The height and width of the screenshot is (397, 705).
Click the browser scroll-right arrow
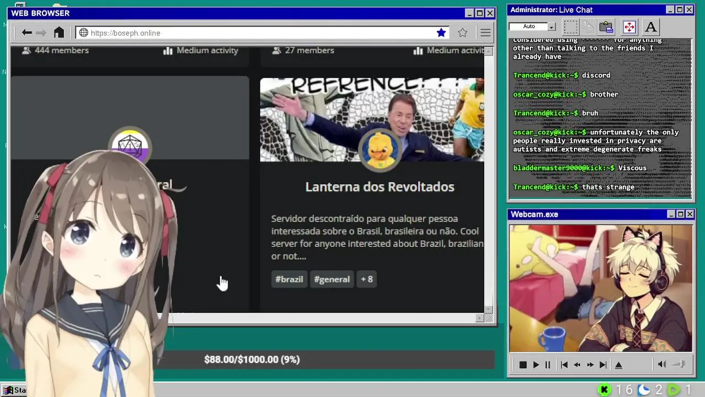(479, 318)
